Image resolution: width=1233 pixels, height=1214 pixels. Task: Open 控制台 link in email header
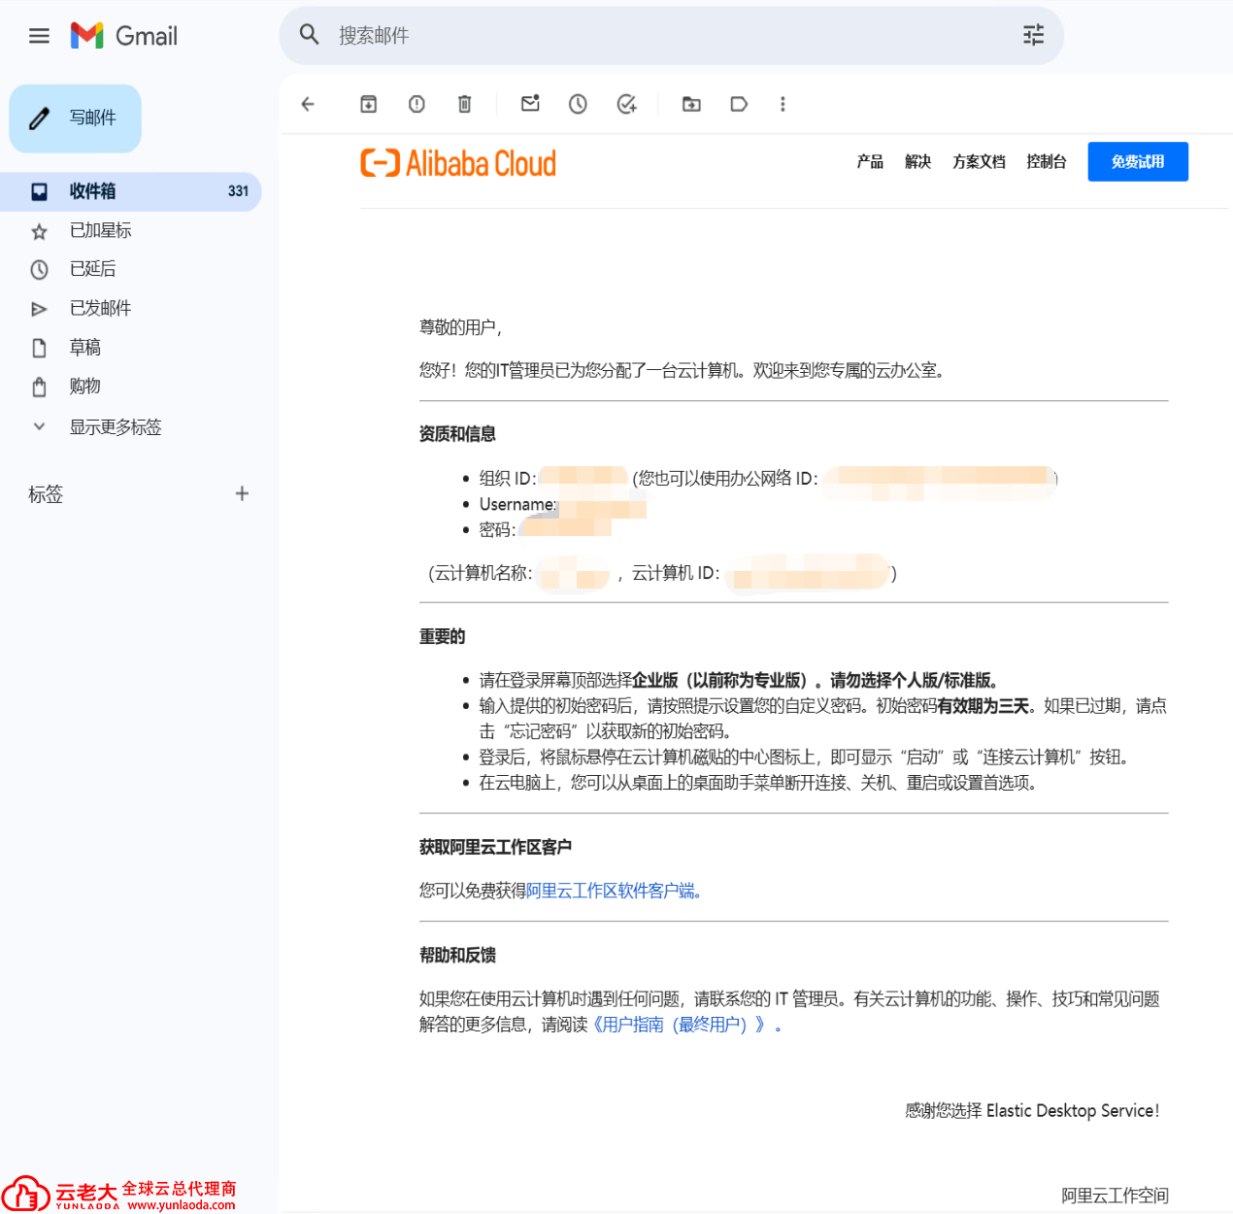pos(1047,161)
